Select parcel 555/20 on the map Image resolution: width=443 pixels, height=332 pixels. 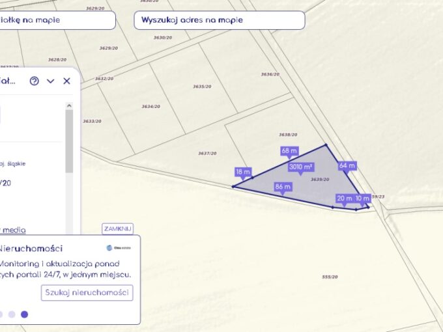pos(330,277)
